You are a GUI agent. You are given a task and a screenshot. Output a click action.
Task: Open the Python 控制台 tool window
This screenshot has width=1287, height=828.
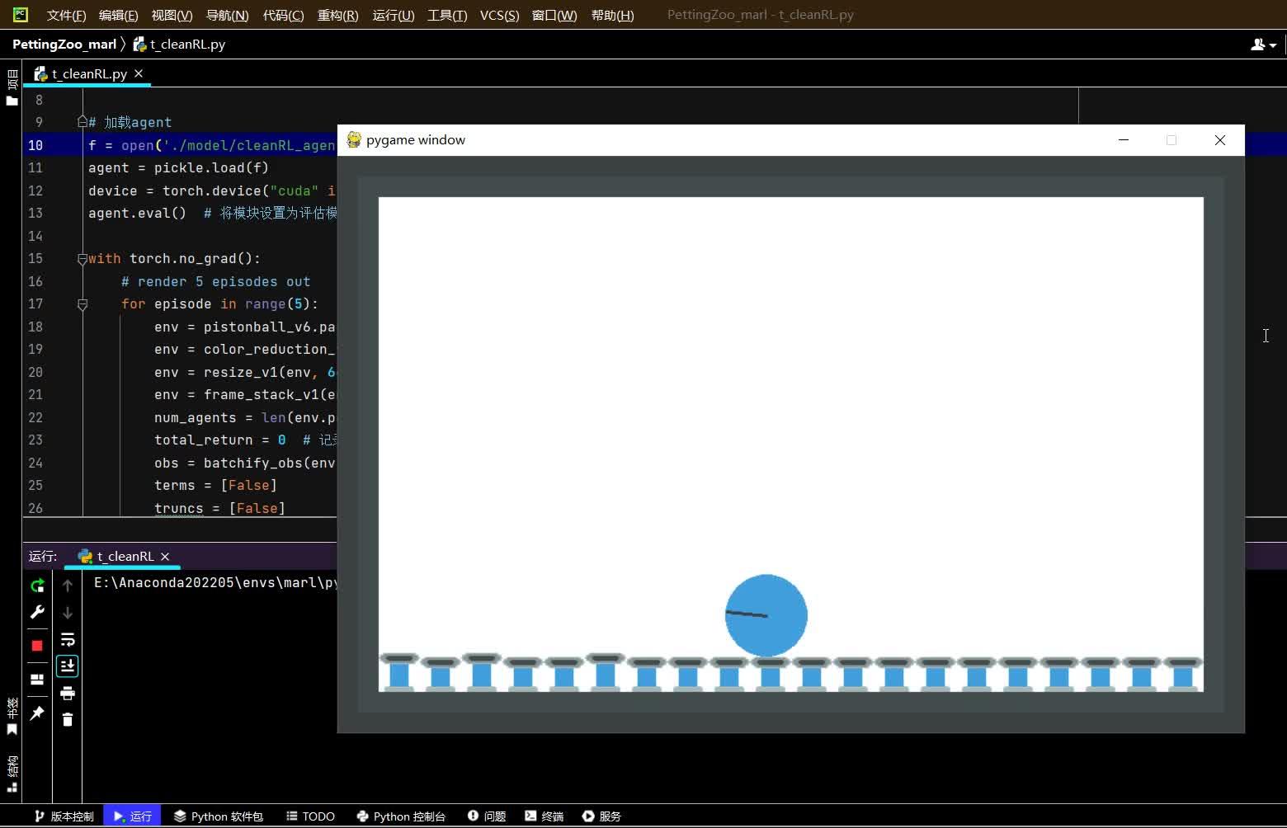pyautogui.click(x=401, y=816)
